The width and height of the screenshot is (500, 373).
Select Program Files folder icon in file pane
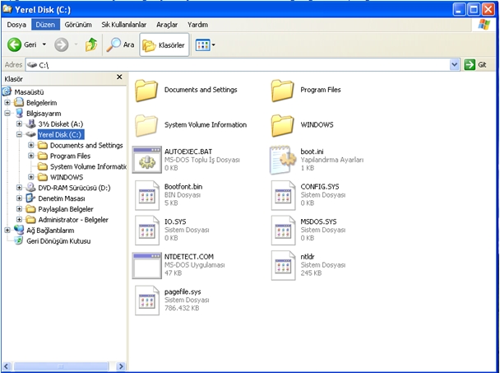pyautogui.click(x=282, y=91)
